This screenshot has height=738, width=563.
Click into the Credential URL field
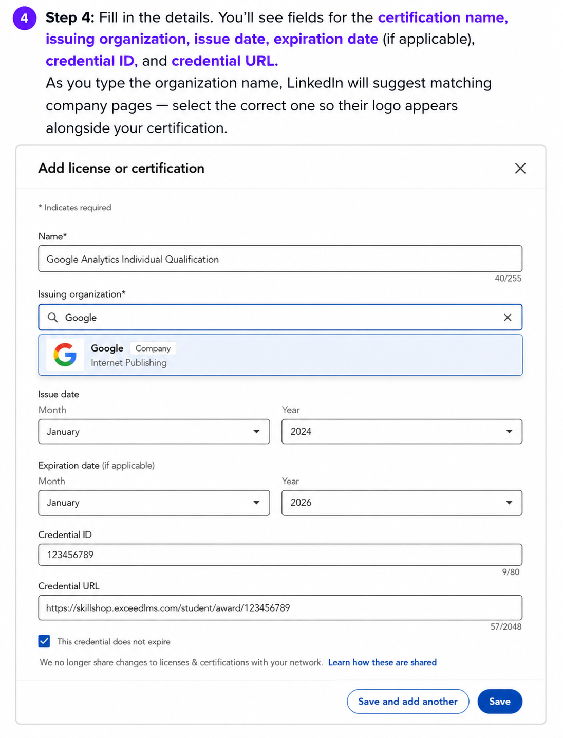point(280,608)
